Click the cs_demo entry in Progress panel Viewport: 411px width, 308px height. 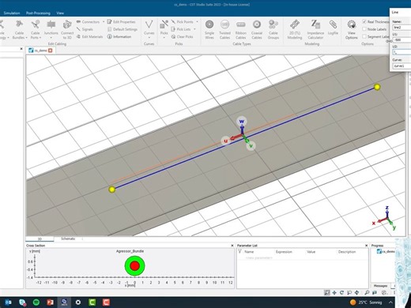pyautogui.click(x=386, y=251)
